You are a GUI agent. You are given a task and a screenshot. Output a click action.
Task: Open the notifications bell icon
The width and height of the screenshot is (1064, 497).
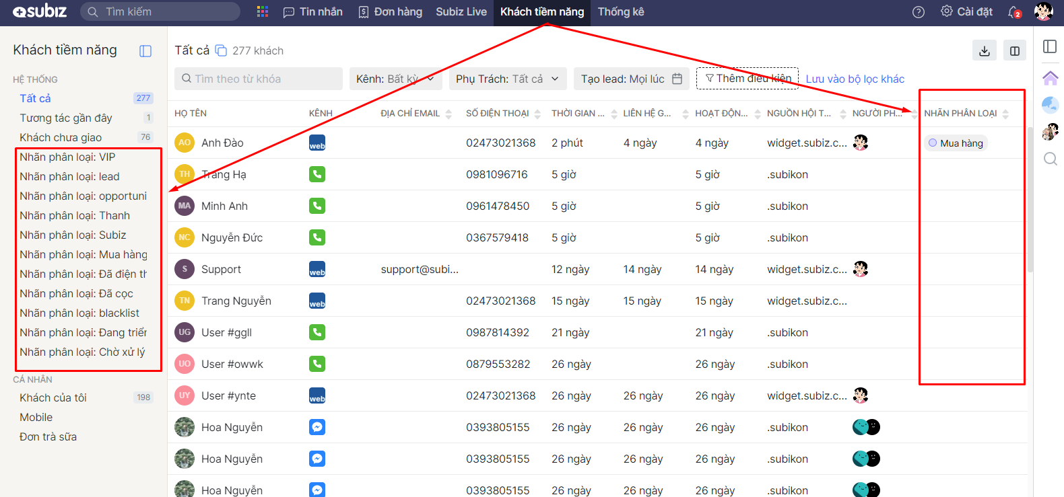pos(1014,12)
